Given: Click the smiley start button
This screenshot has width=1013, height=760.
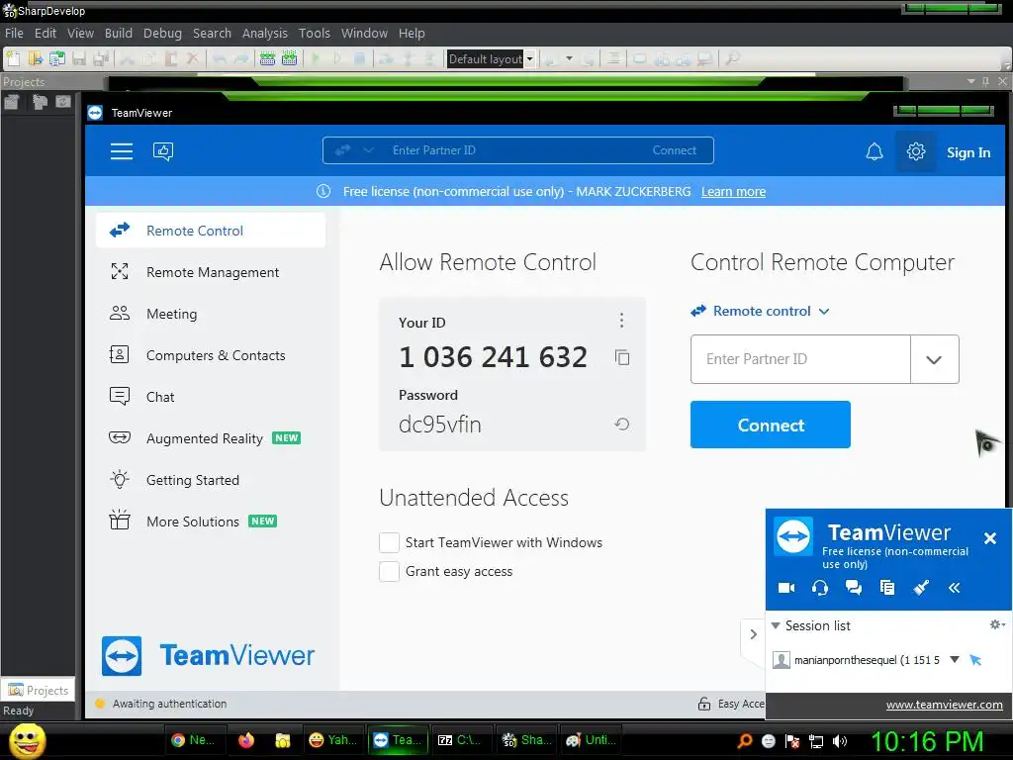Looking at the screenshot, I should click(27, 740).
